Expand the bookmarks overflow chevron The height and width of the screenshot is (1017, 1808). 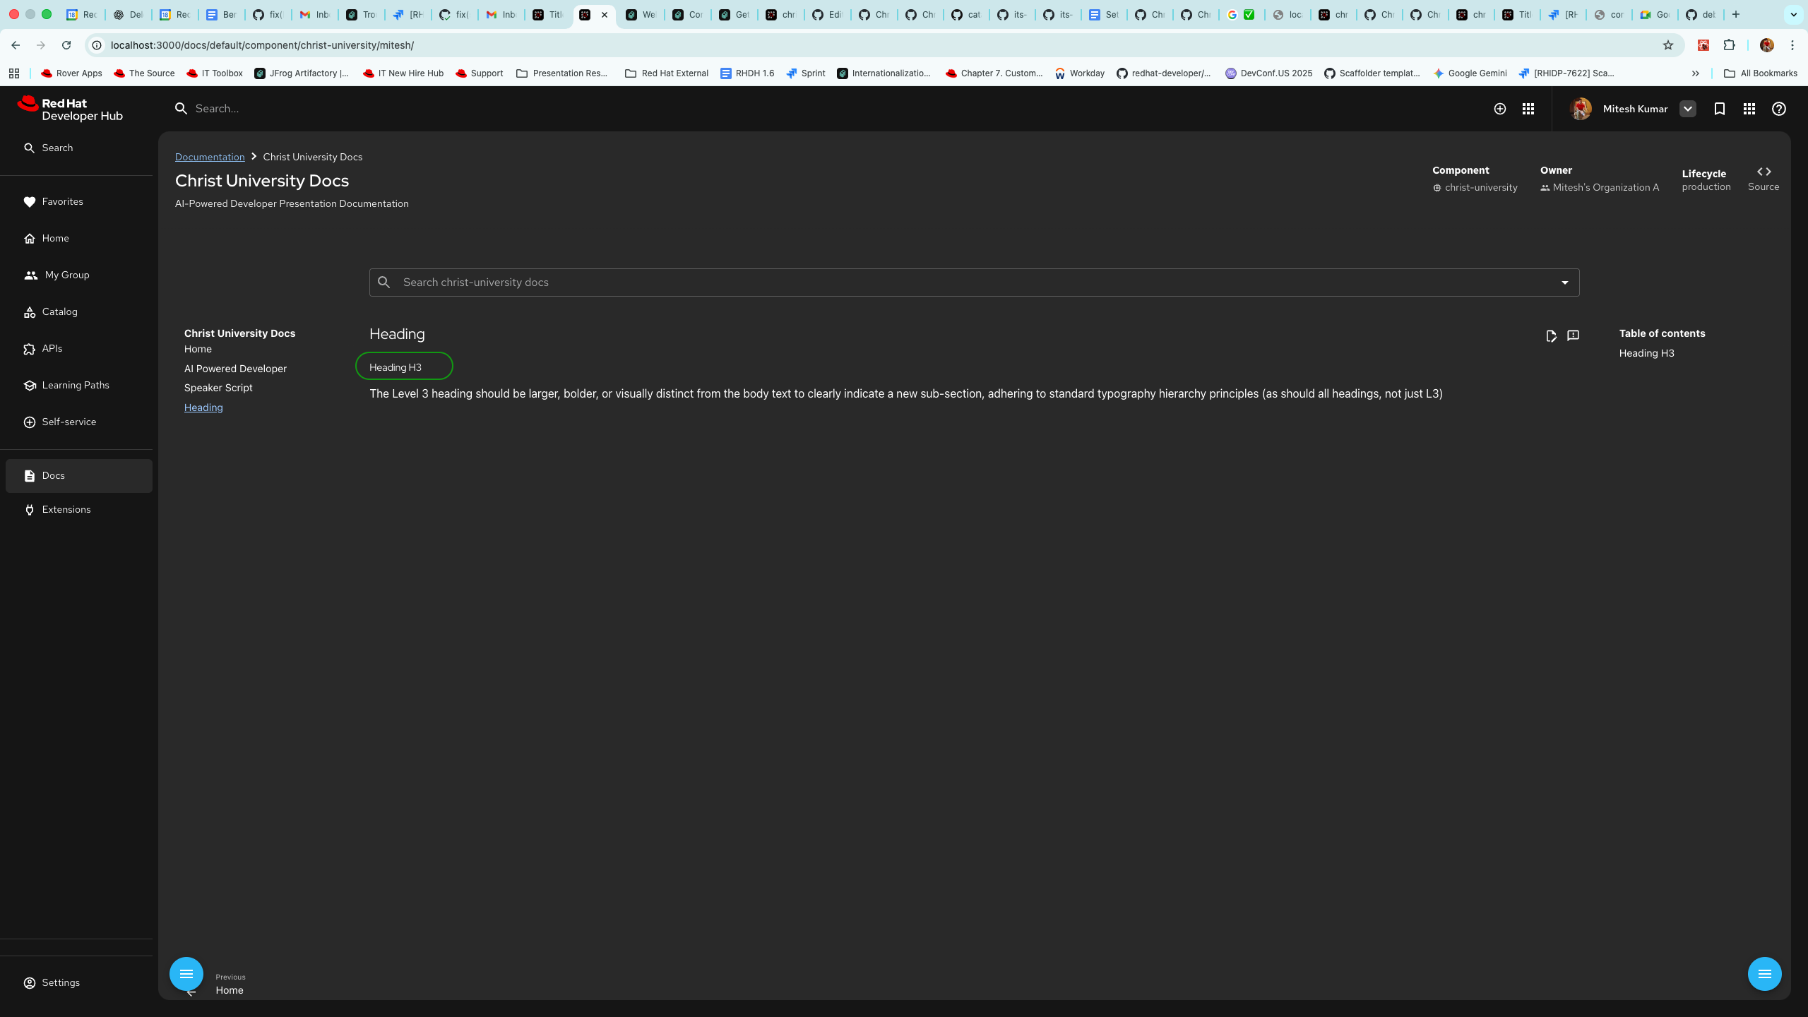pos(1695,73)
